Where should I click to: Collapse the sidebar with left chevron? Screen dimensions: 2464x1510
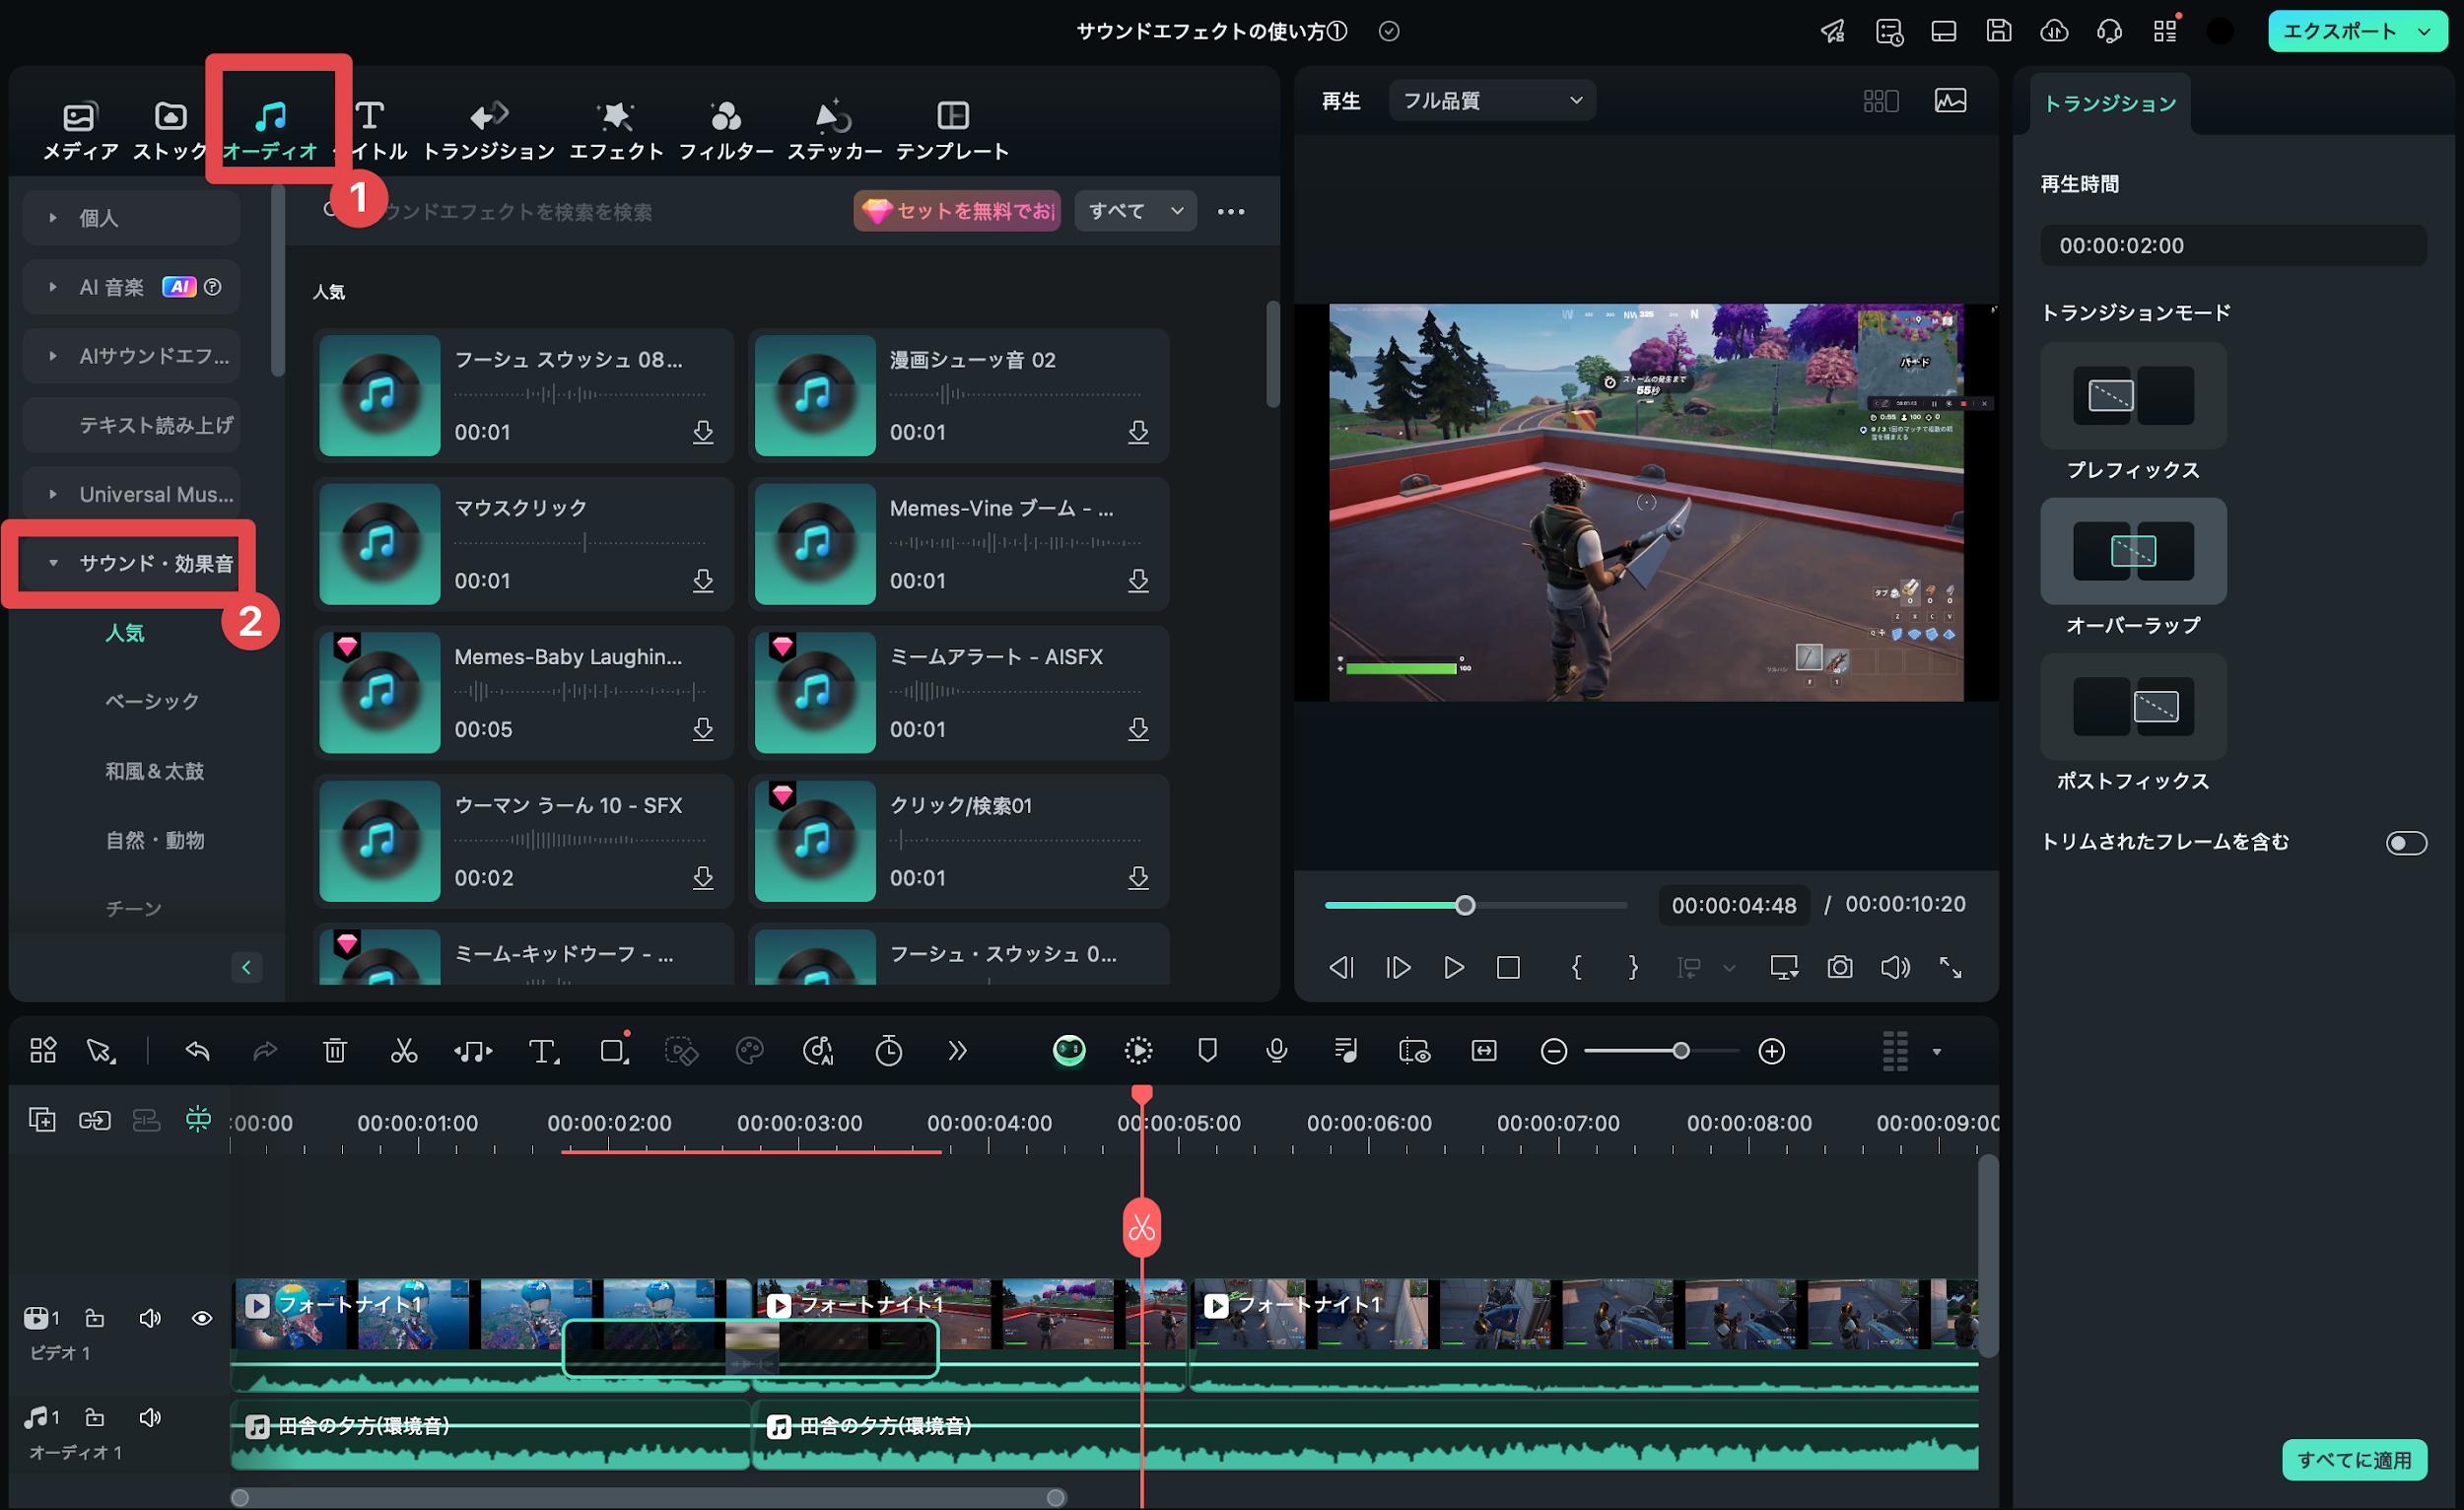(x=246, y=967)
